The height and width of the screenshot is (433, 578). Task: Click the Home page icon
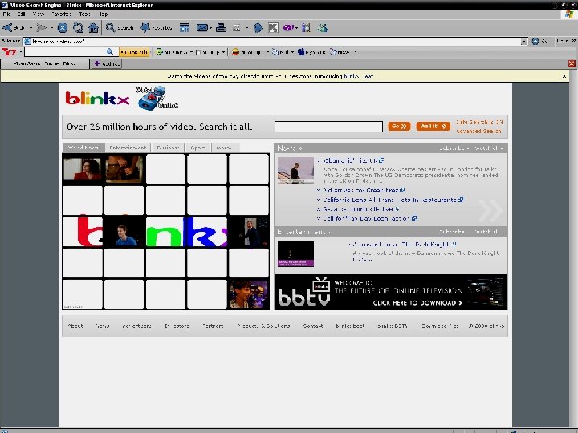[x=93, y=27]
